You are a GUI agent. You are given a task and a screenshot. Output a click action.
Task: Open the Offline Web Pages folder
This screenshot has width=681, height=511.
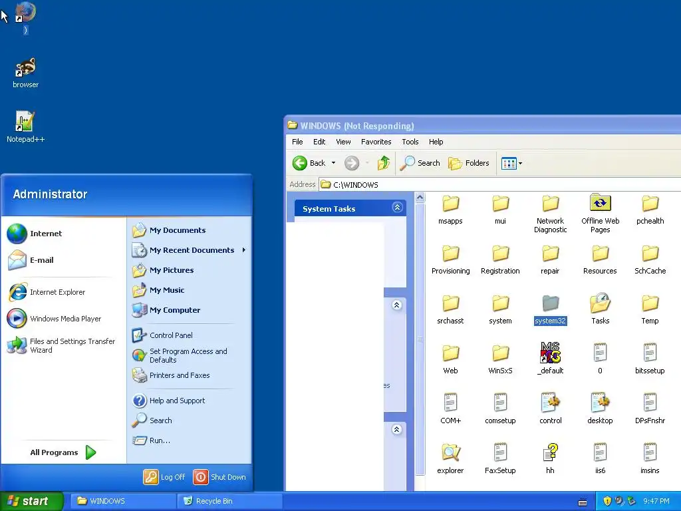click(601, 214)
